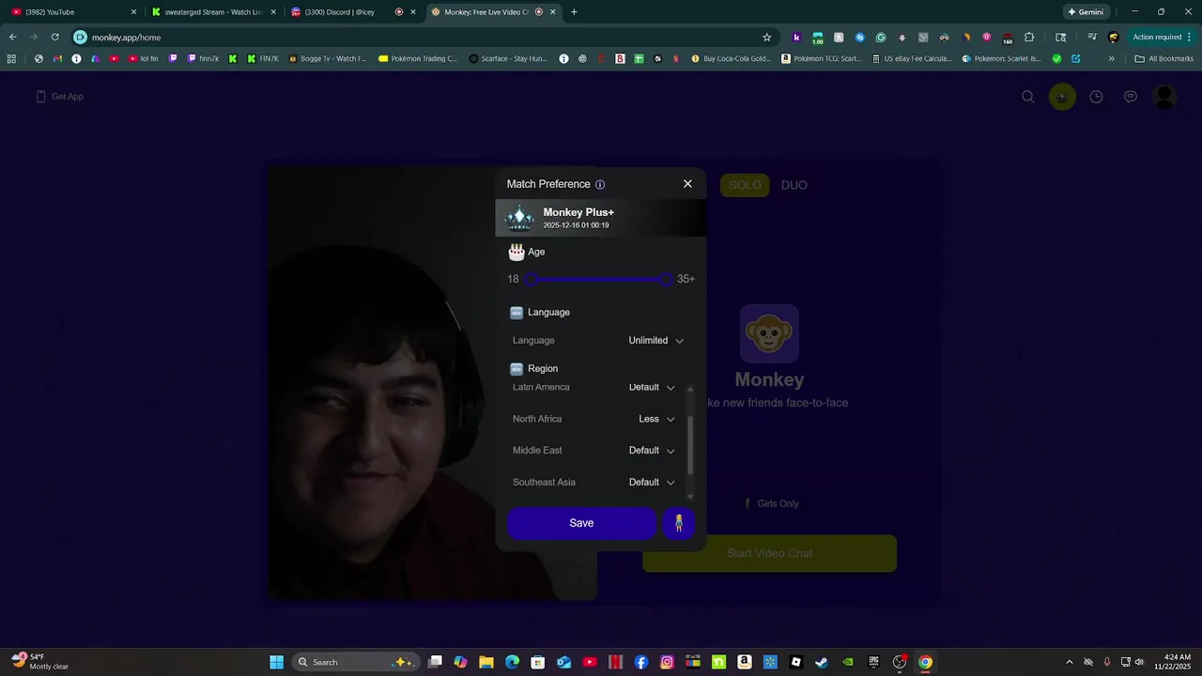Screen dimensions: 1202x676
Task: Click the minimum age slider handle
Action: click(x=532, y=279)
